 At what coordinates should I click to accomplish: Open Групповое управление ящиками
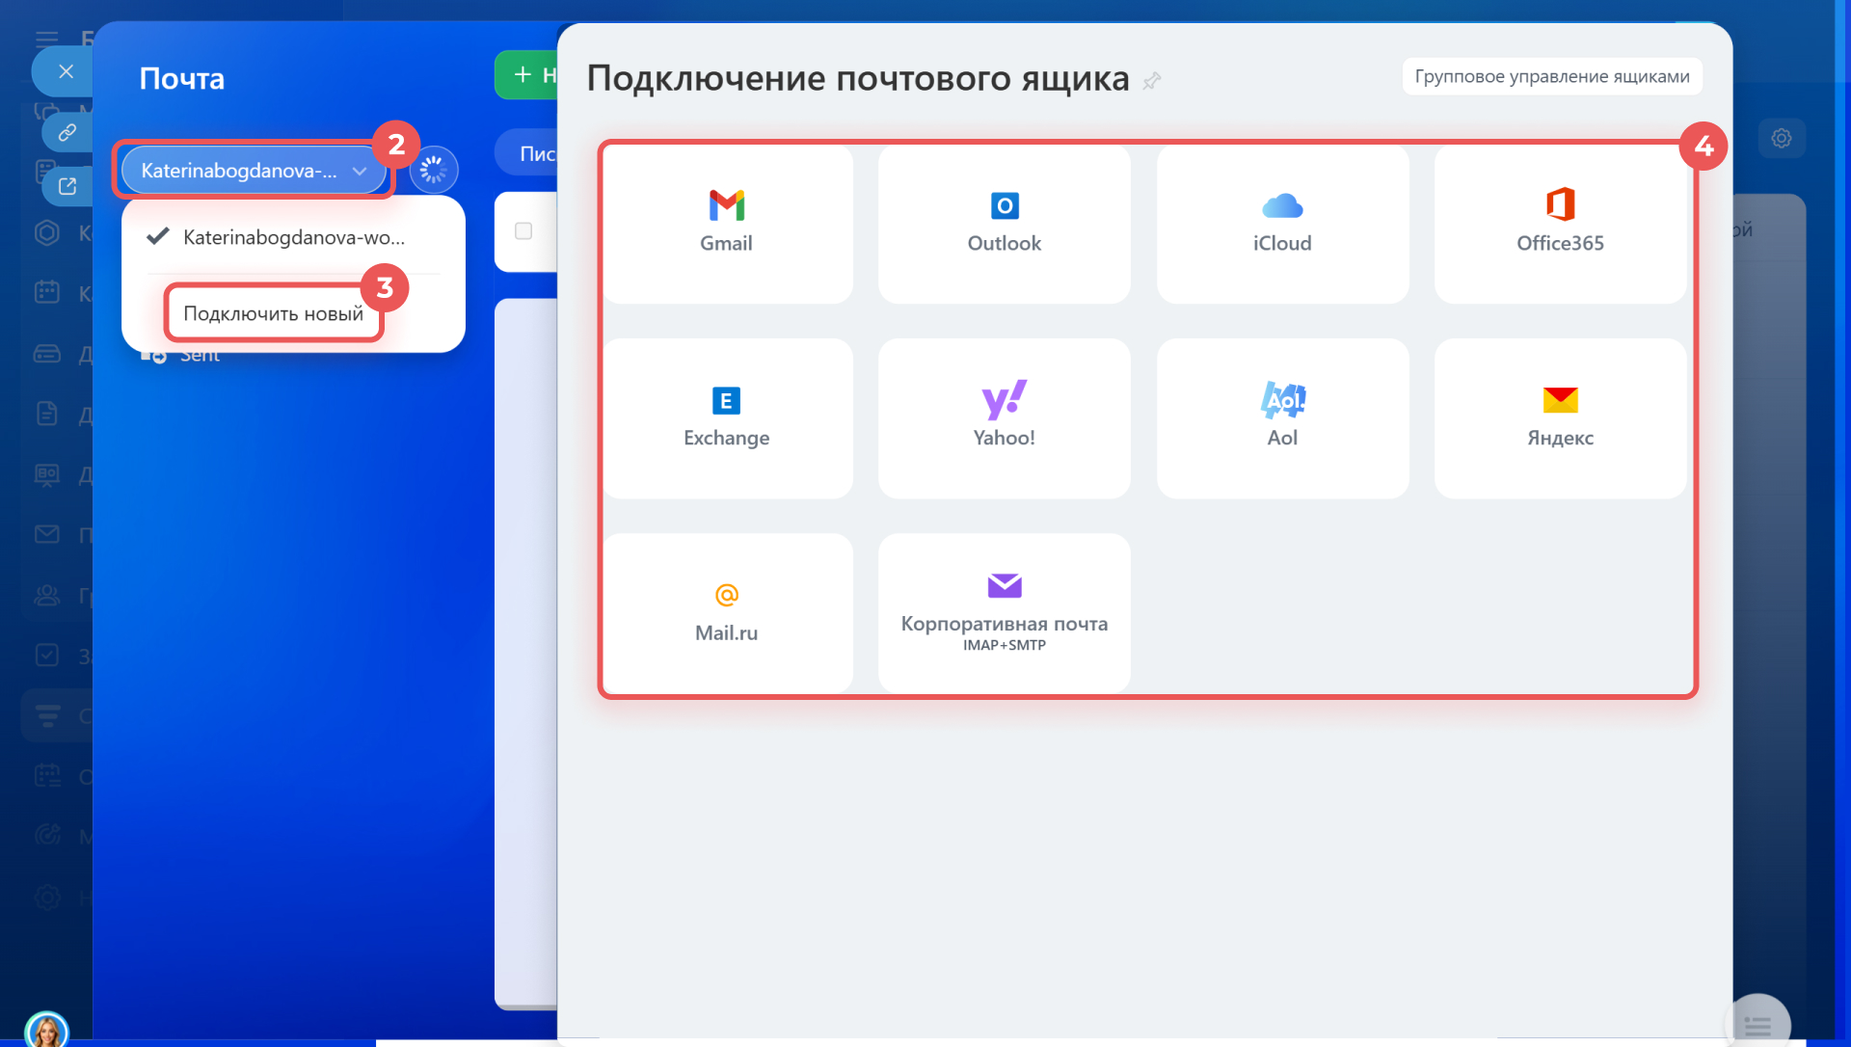pyautogui.click(x=1551, y=76)
